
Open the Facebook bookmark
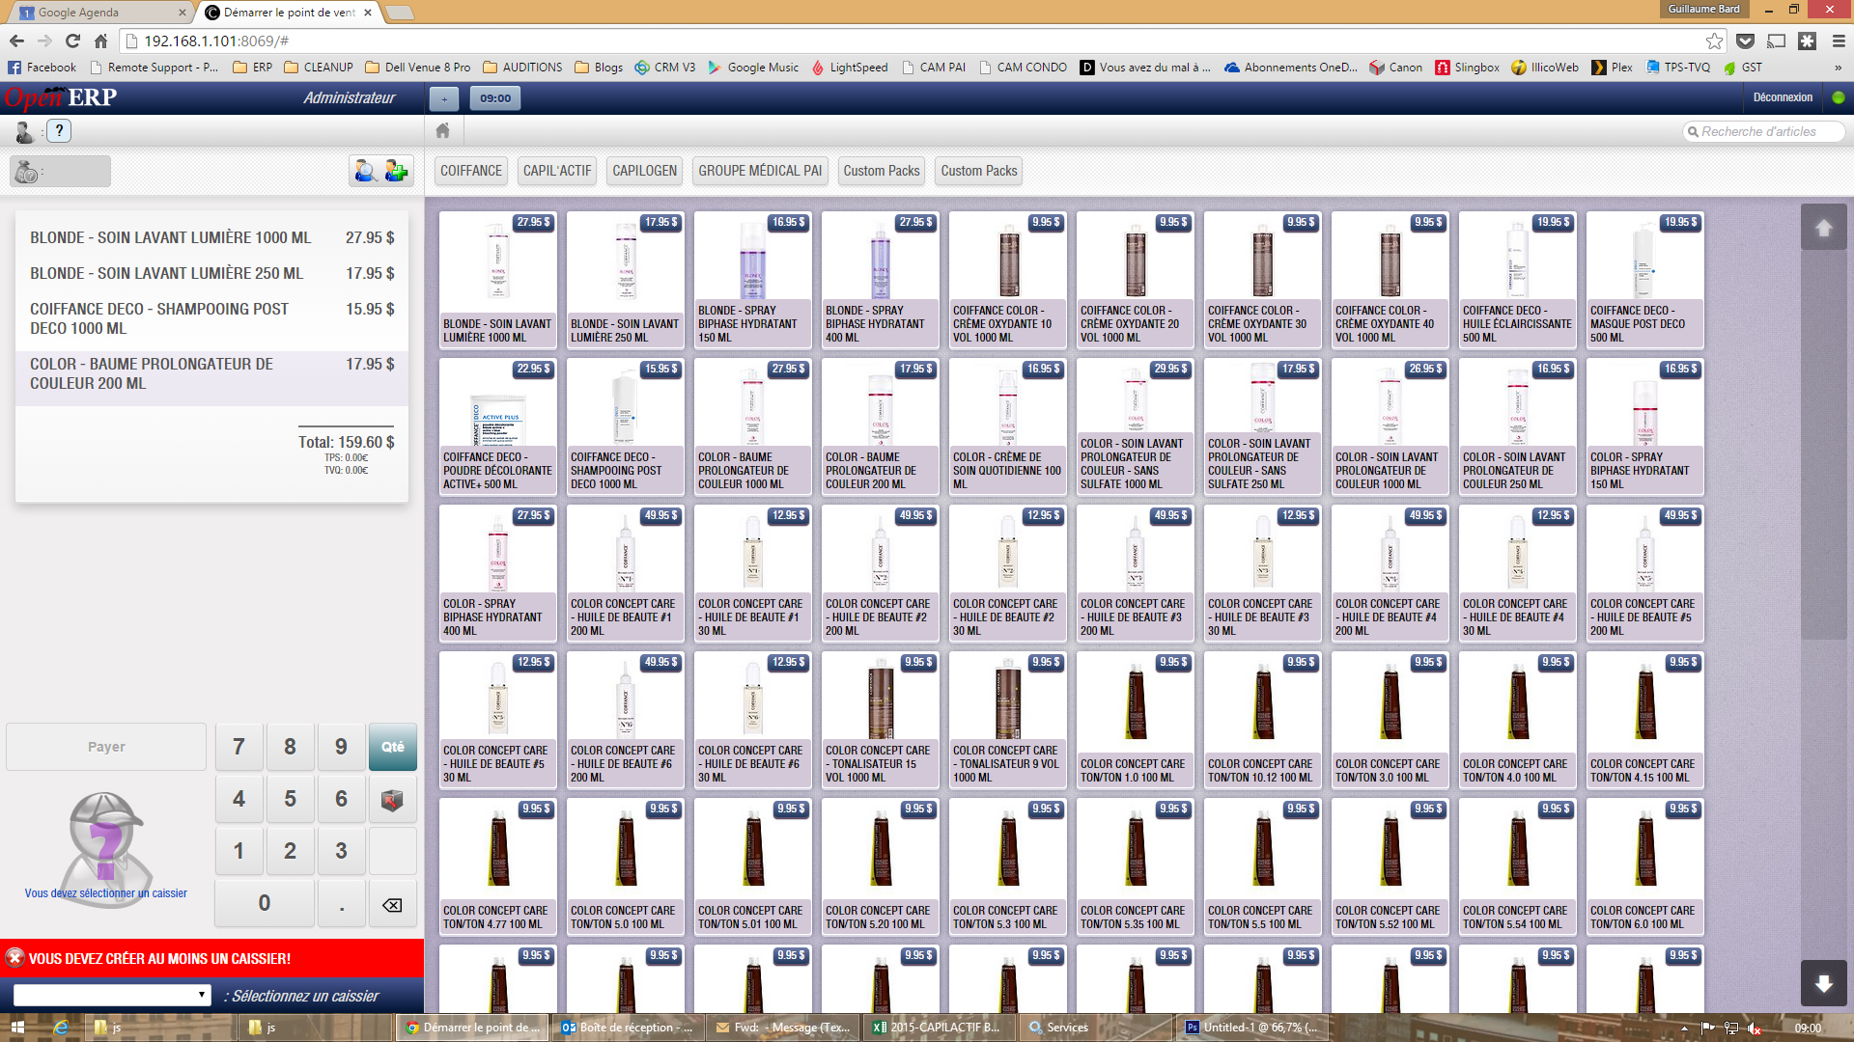click(42, 68)
